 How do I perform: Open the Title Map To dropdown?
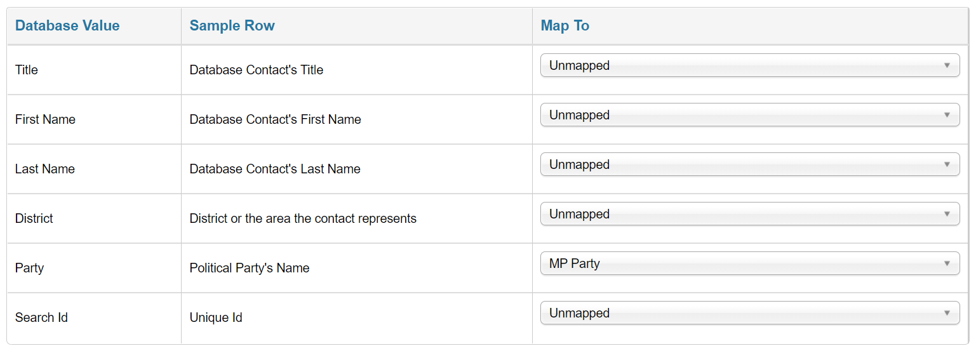click(749, 65)
